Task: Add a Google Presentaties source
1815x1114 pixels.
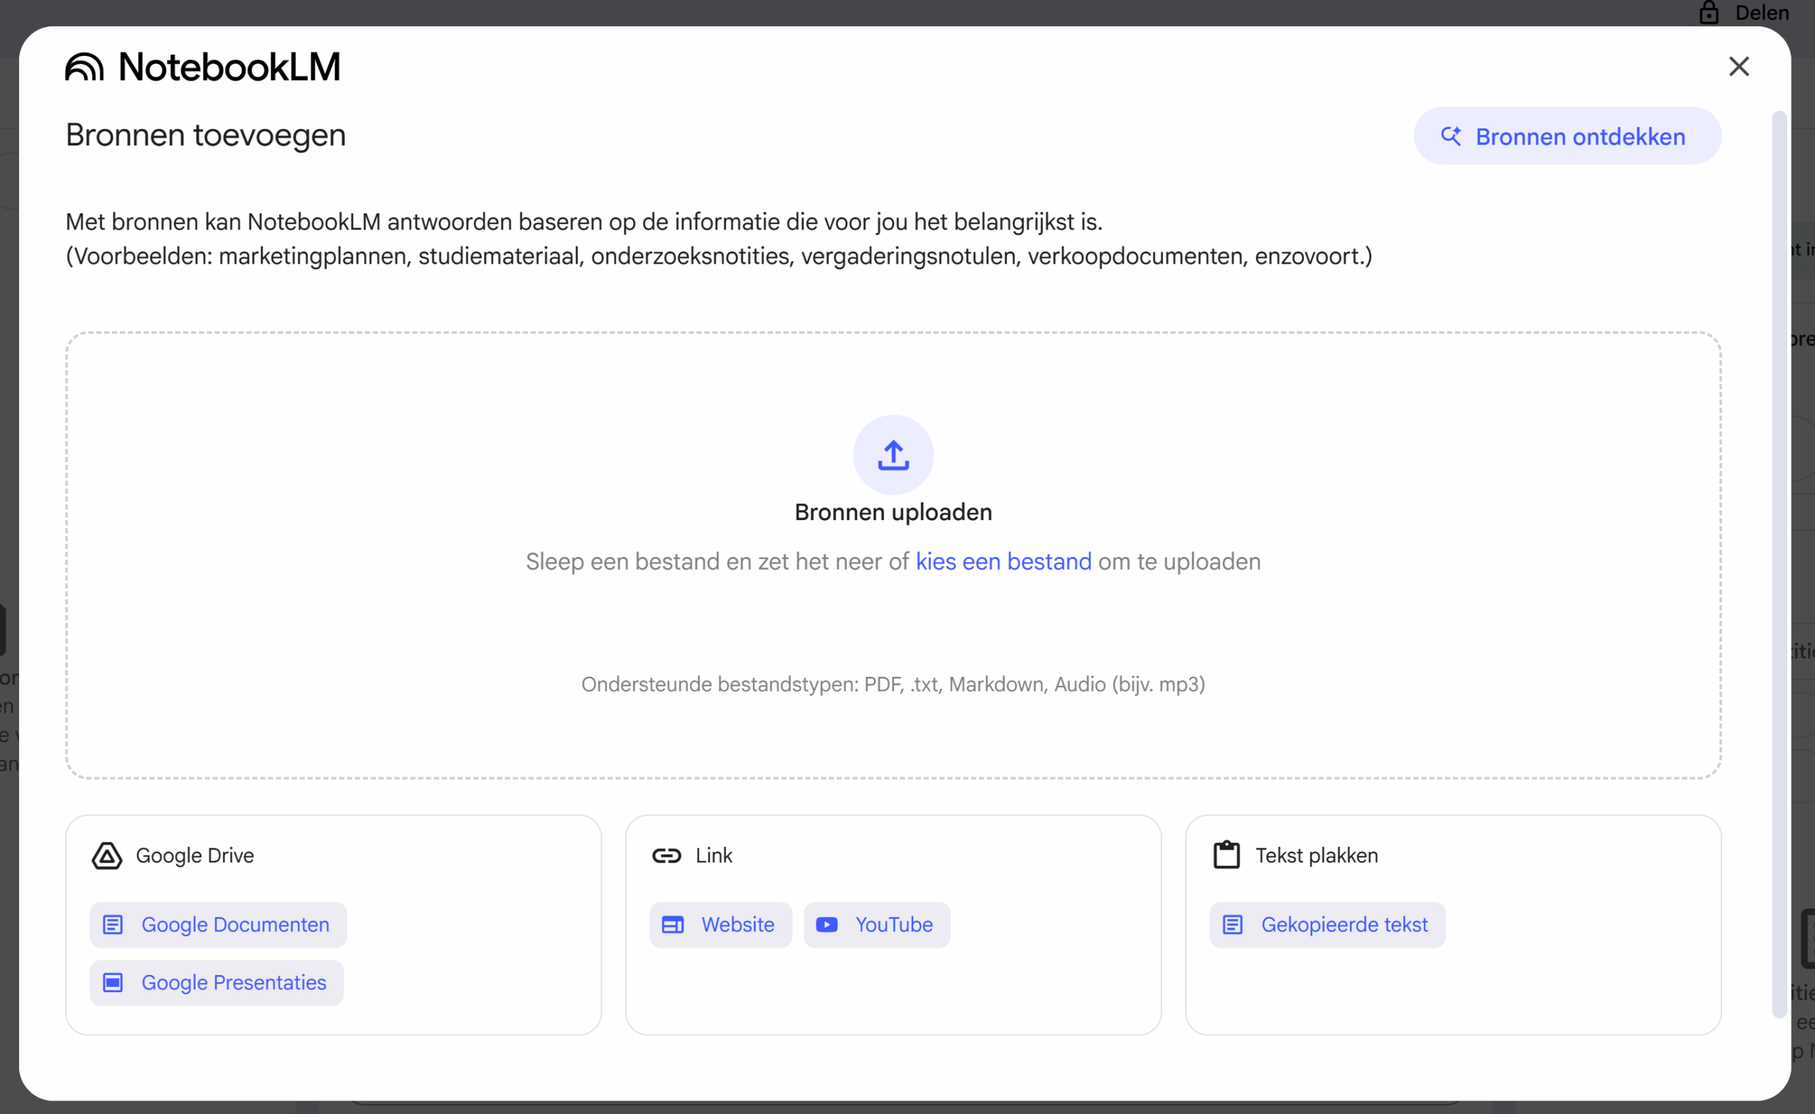Action: click(x=217, y=982)
